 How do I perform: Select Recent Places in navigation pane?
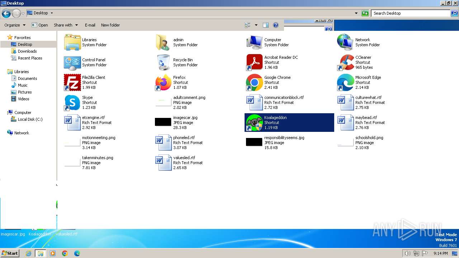pos(30,58)
